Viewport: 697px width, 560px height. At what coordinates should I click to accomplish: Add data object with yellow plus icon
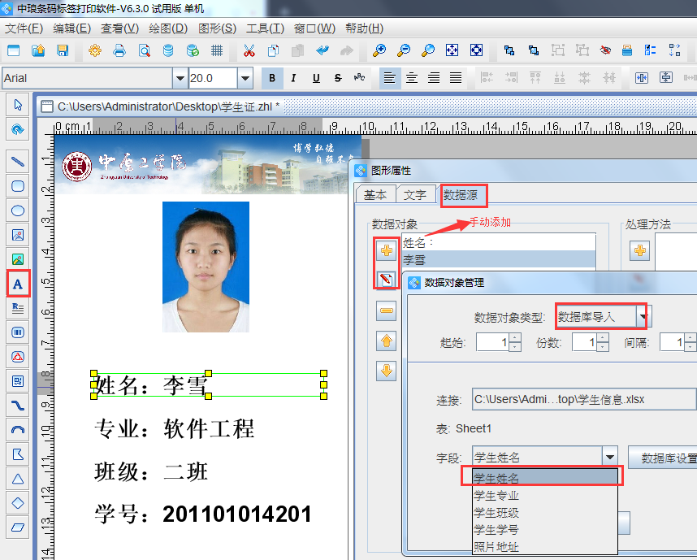coord(387,251)
